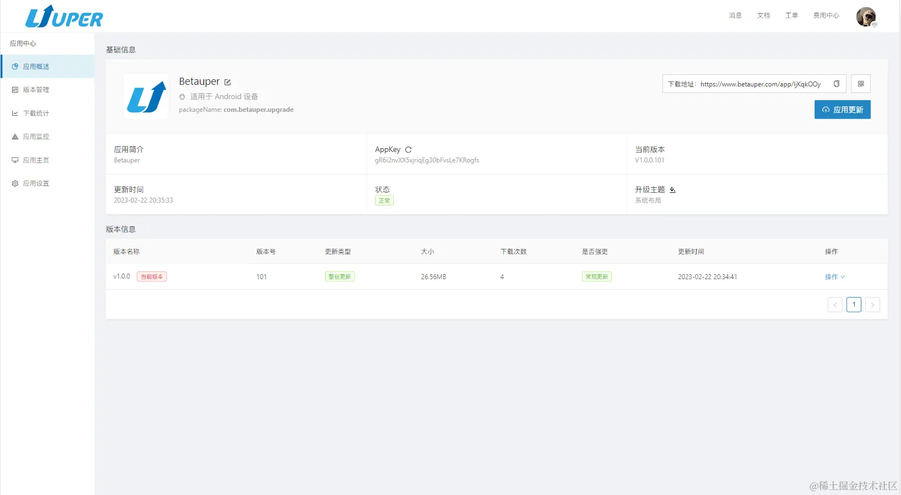901x495 pixels.
Task: Click the 应用更新 button
Action: [x=843, y=110]
